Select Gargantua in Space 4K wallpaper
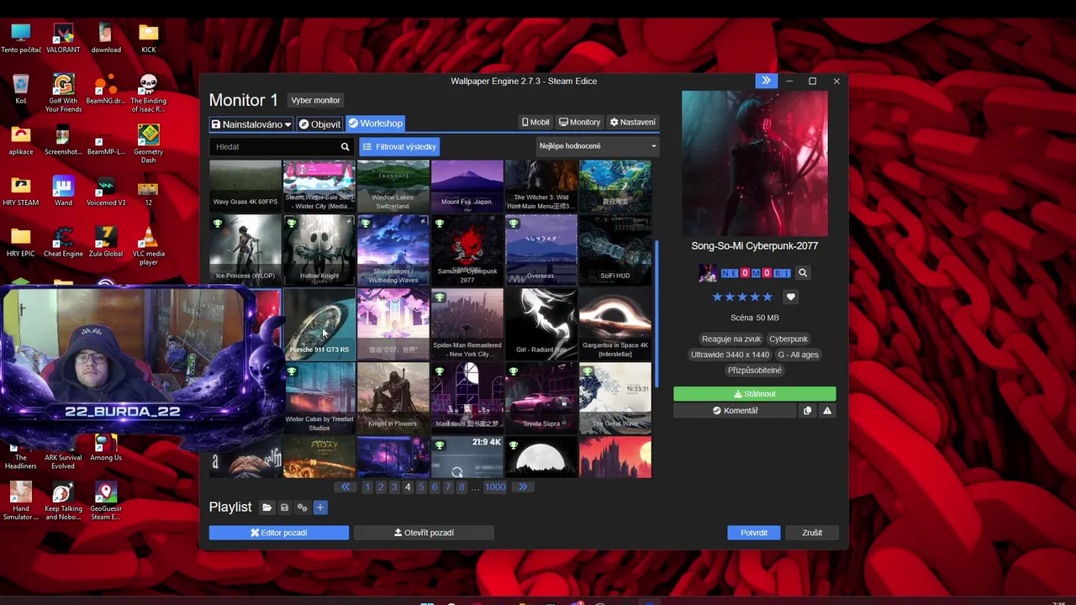Image resolution: width=1076 pixels, height=605 pixels. (x=615, y=324)
